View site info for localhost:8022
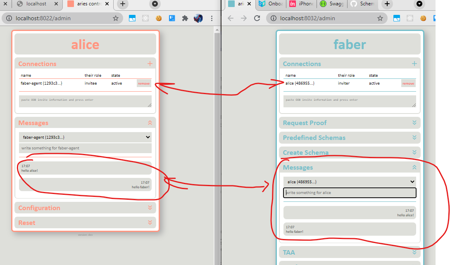Screen dimensions: 450x265 pyautogui.click(x=9, y=18)
